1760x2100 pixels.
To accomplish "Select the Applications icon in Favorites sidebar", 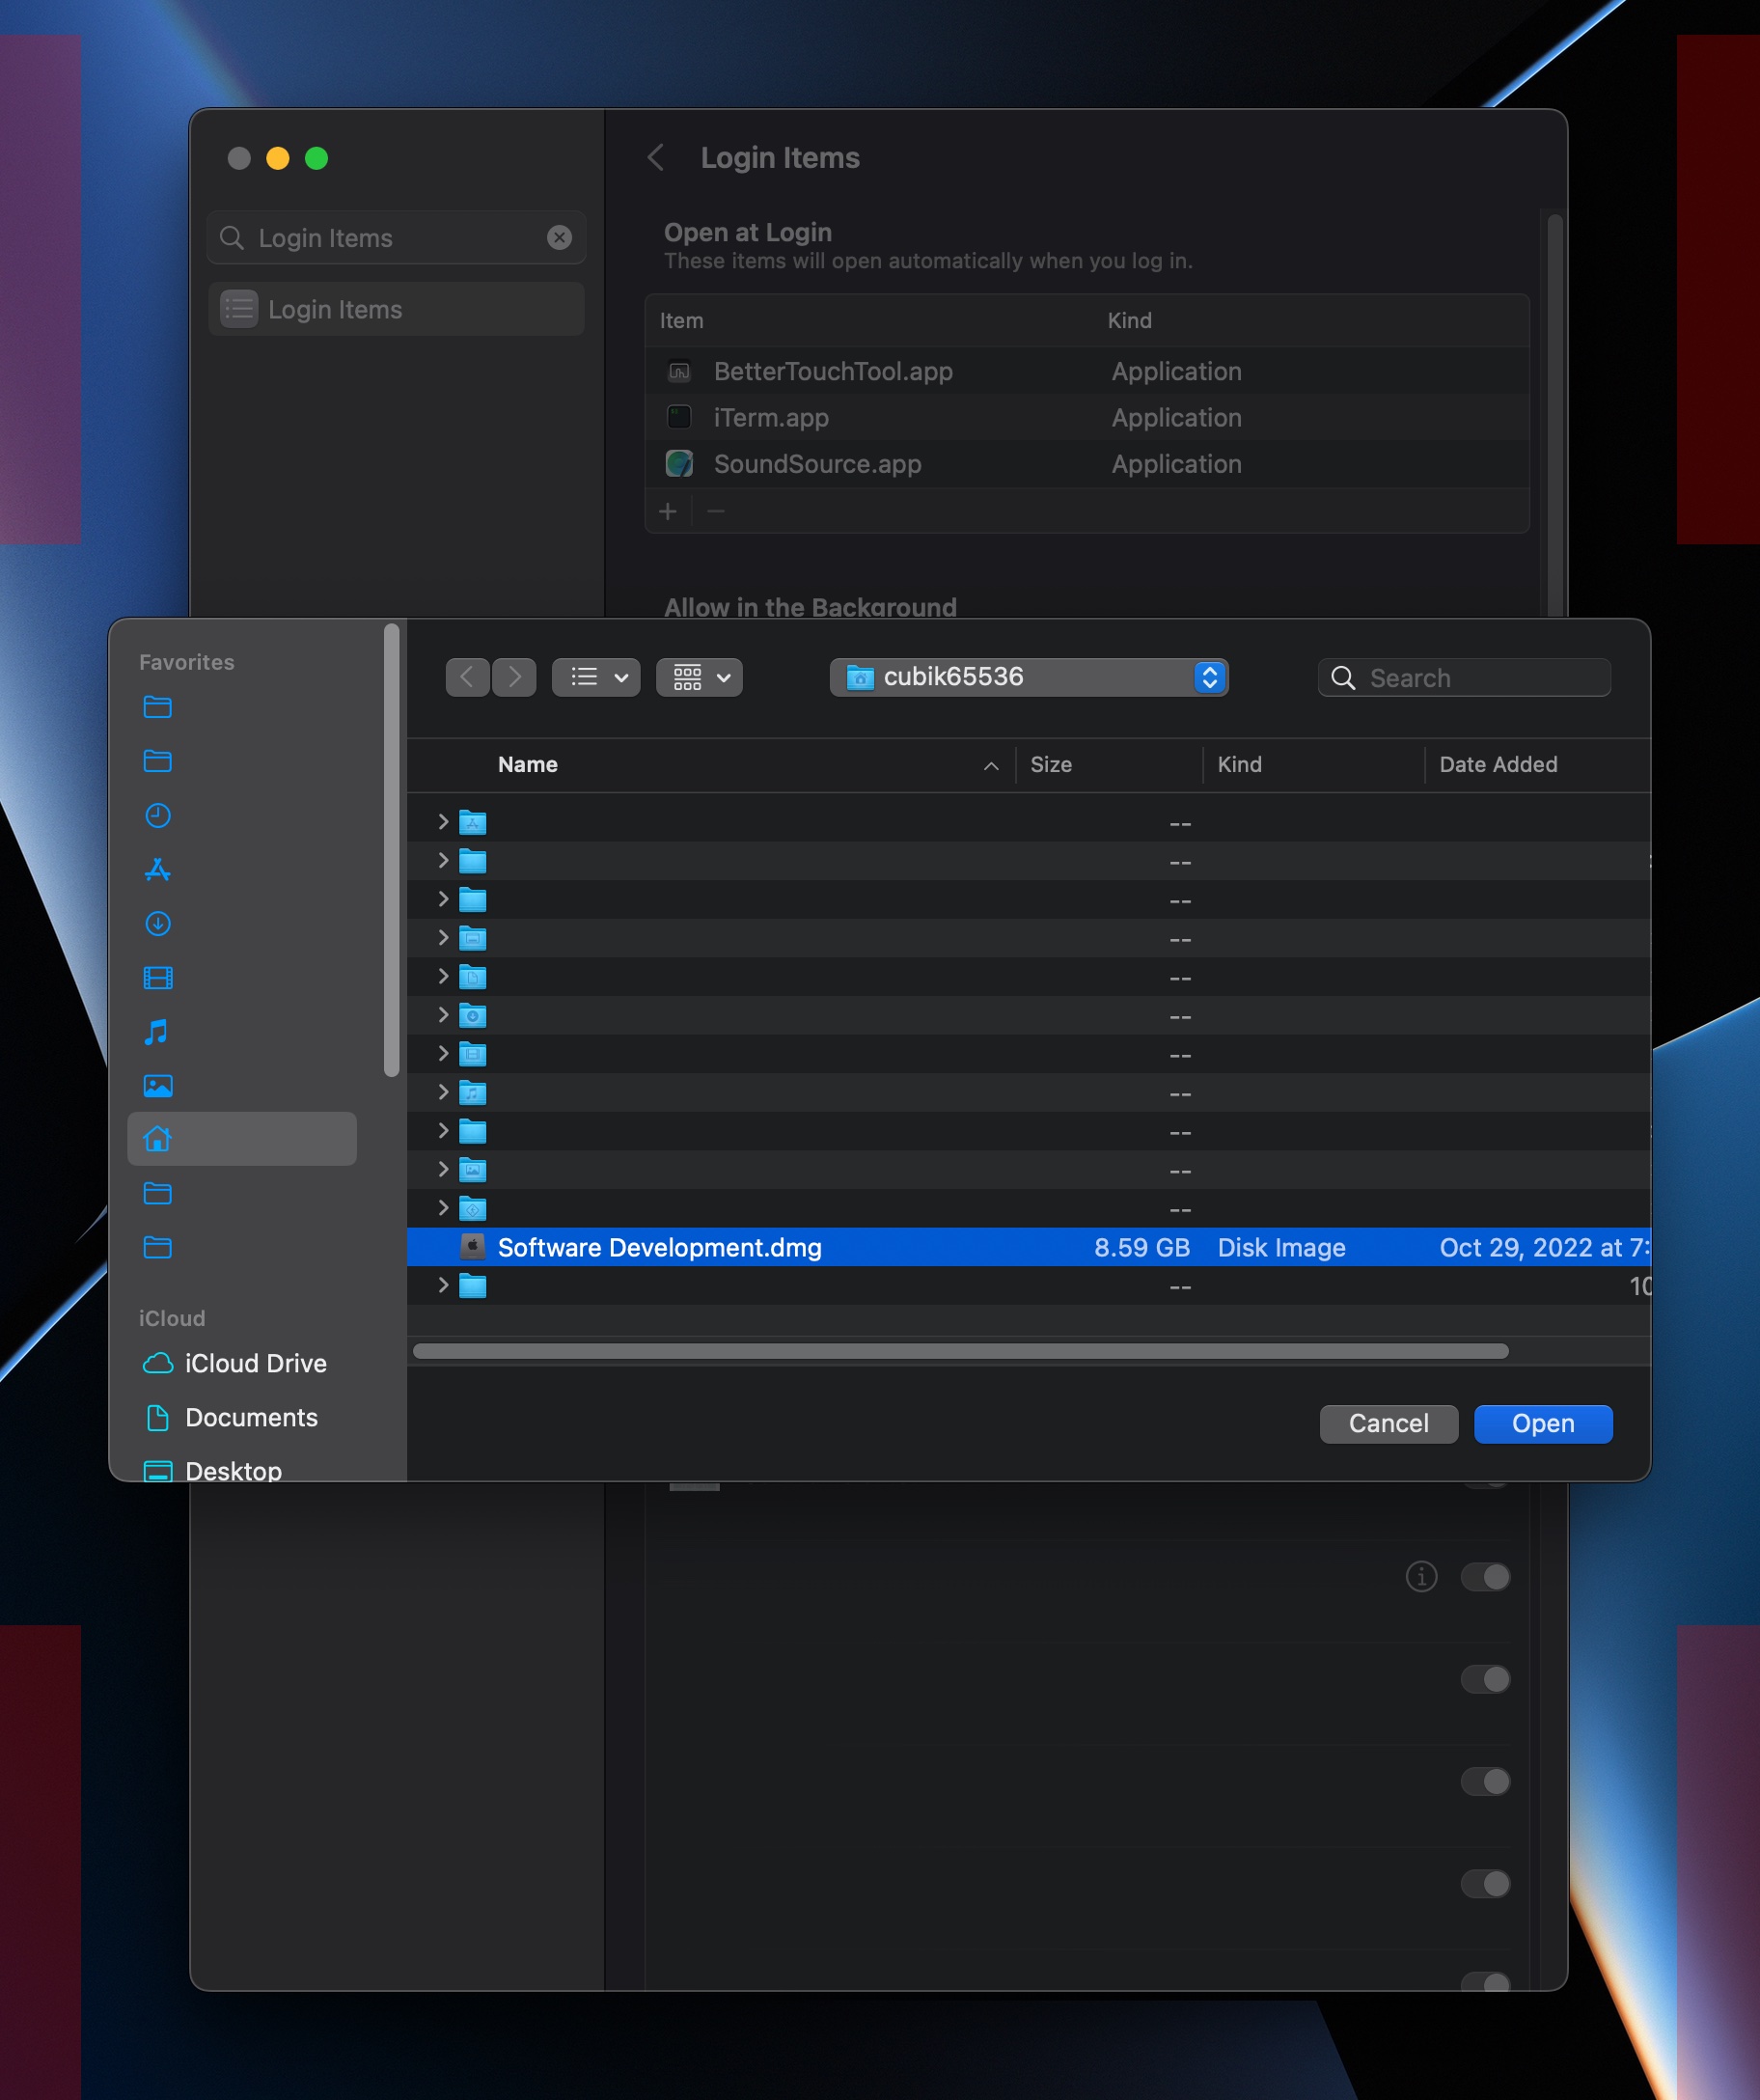I will click(158, 869).
